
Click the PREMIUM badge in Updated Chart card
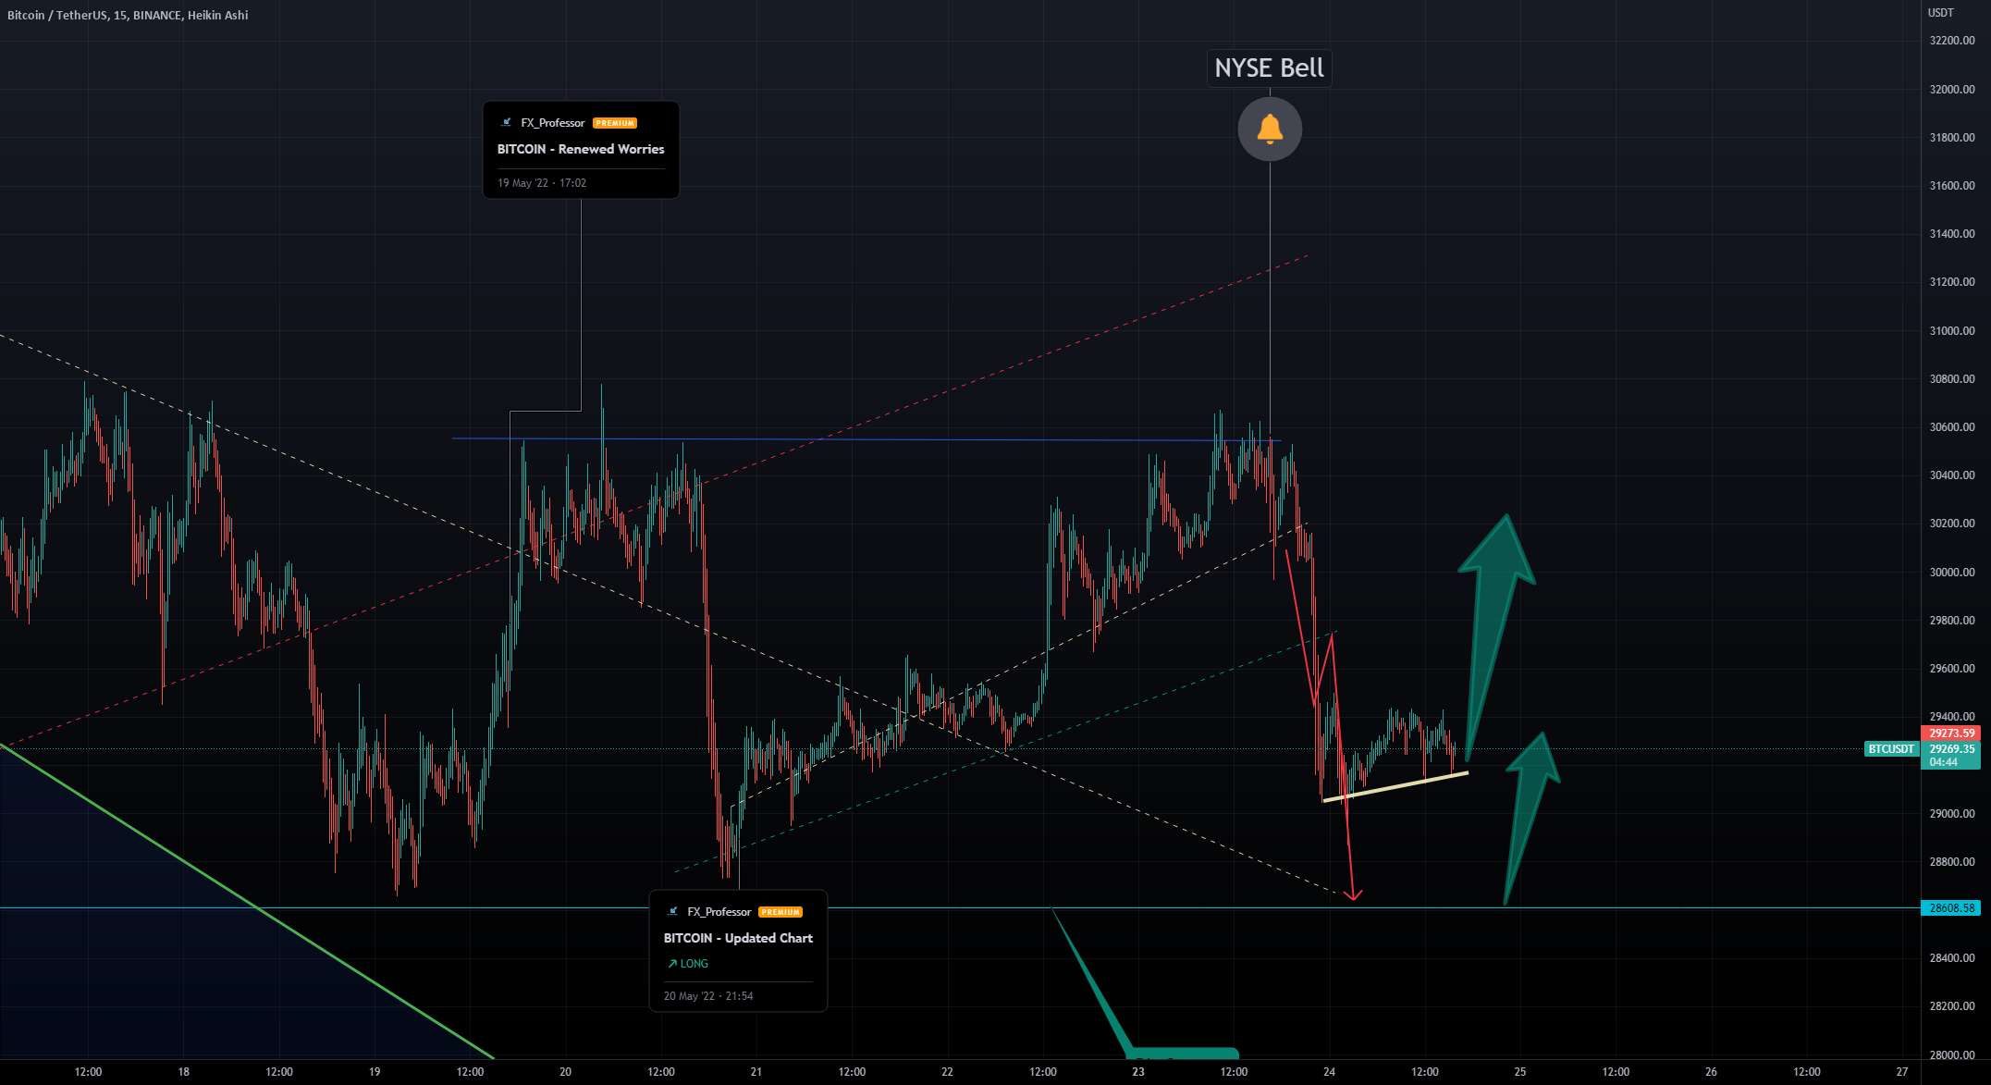[780, 912]
